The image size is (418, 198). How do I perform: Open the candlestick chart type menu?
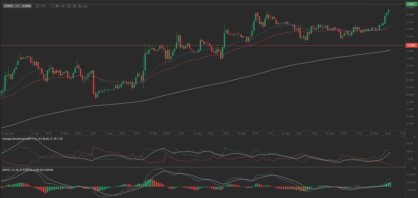(57, 6)
